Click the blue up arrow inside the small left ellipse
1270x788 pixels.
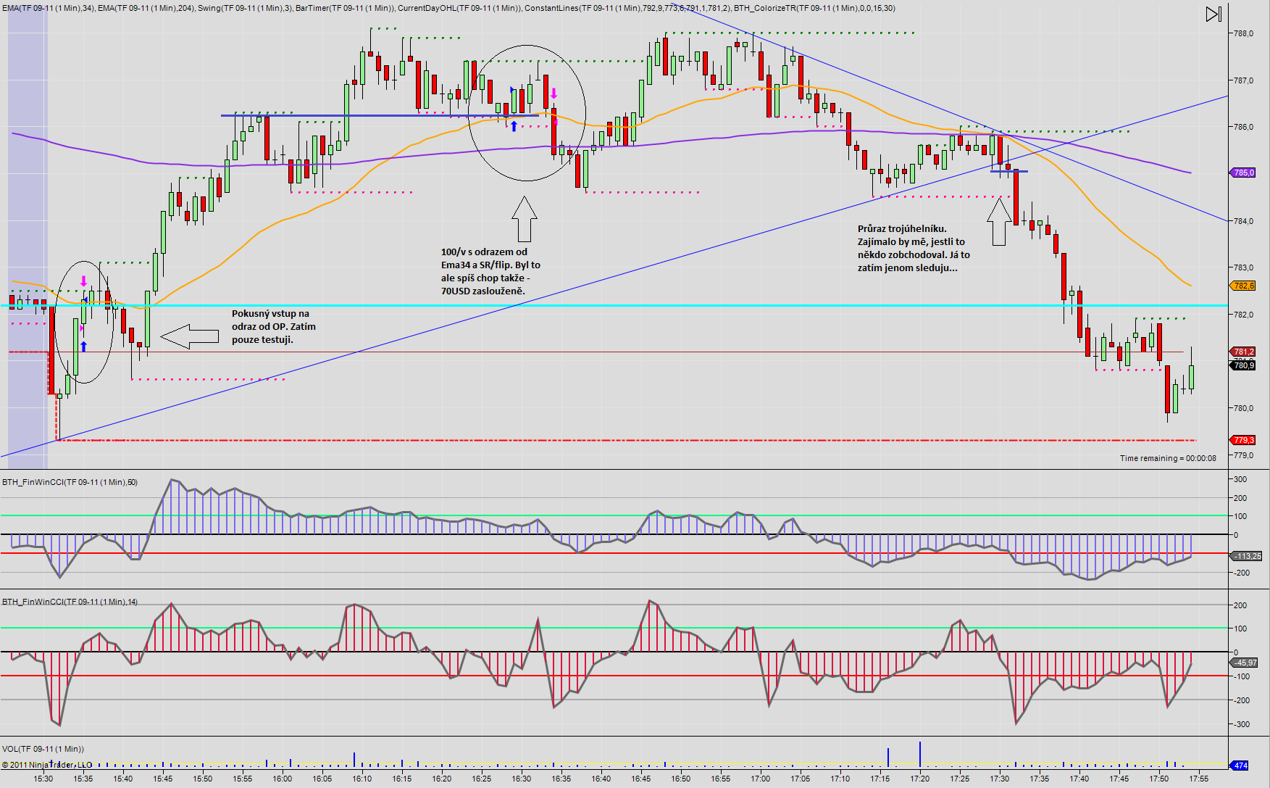pos(83,347)
